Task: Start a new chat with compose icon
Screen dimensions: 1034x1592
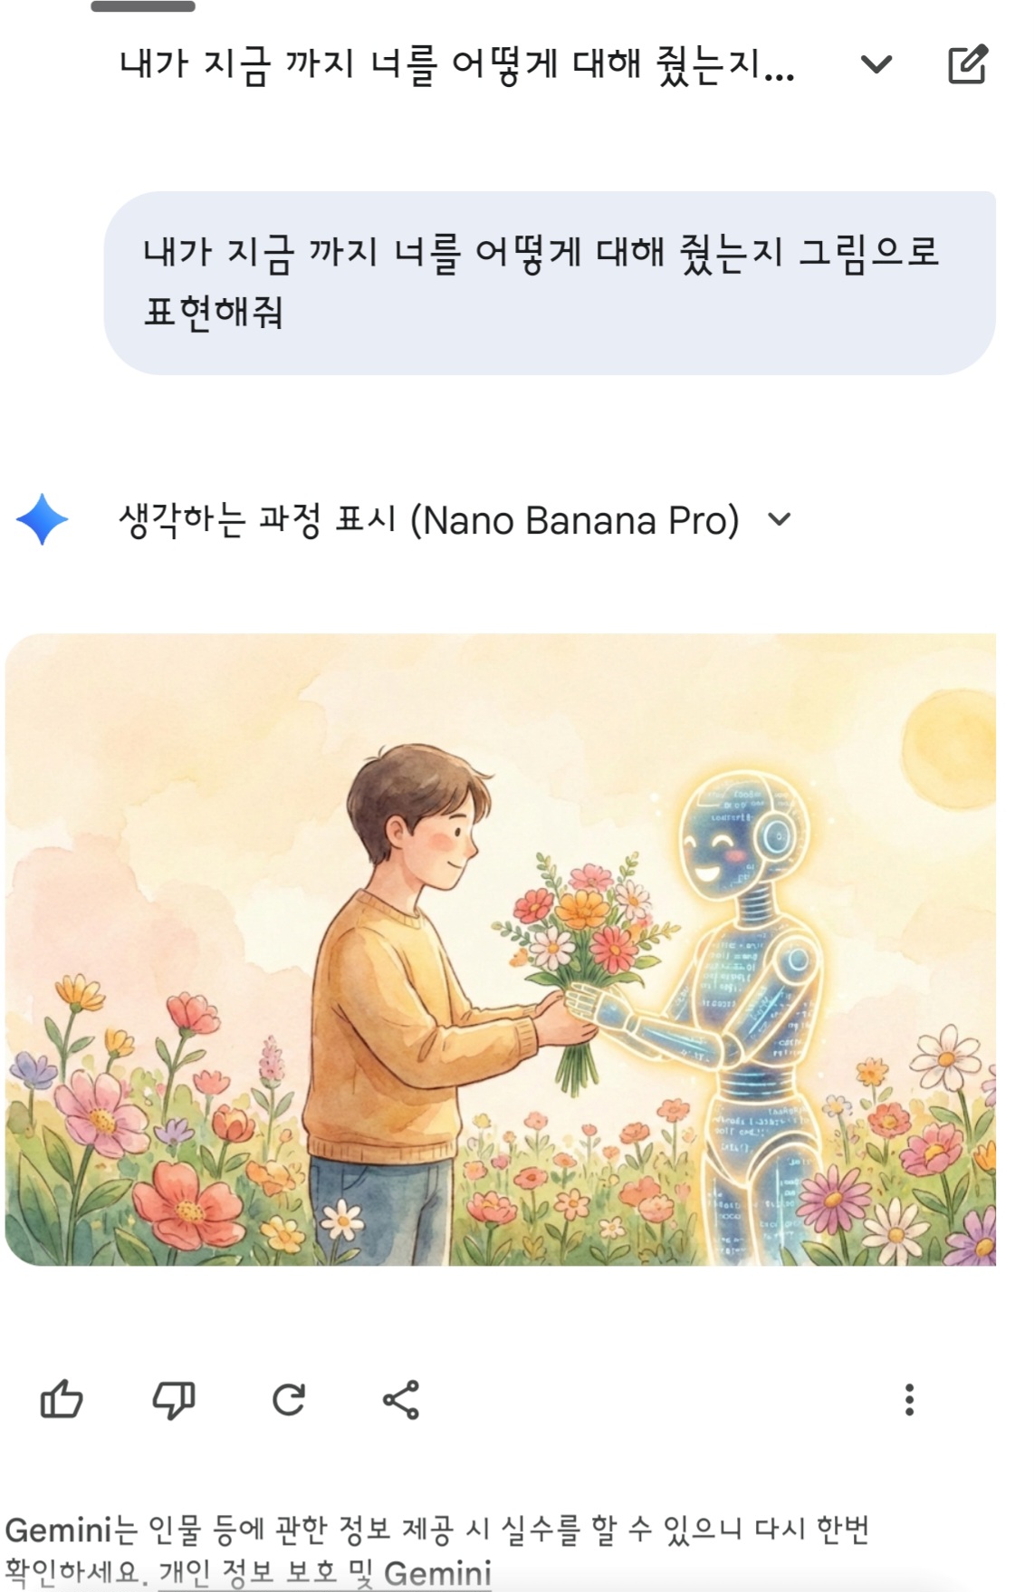Action: pos(967,64)
